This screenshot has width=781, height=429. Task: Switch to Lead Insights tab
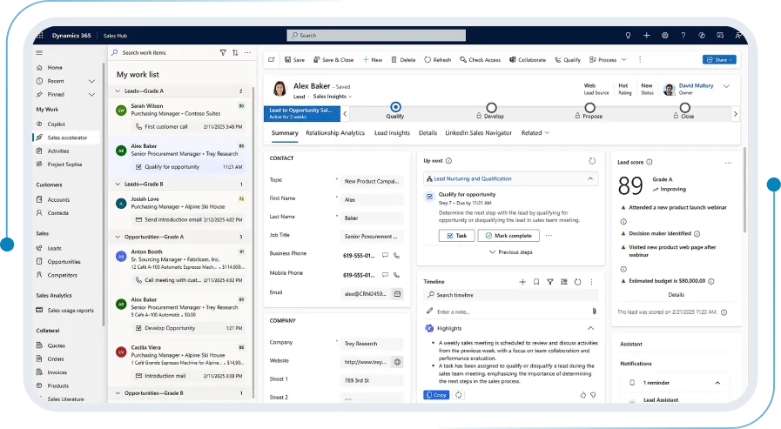(x=392, y=133)
